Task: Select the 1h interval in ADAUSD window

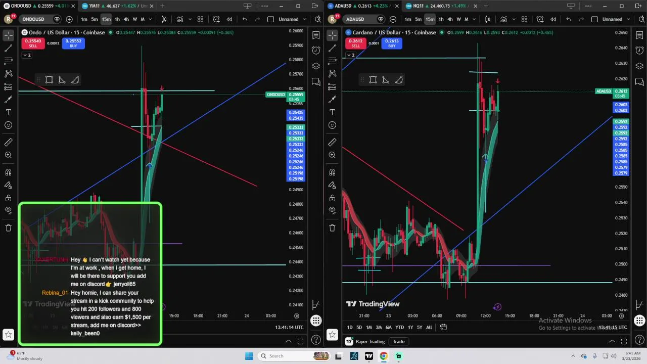Action: (x=441, y=19)
